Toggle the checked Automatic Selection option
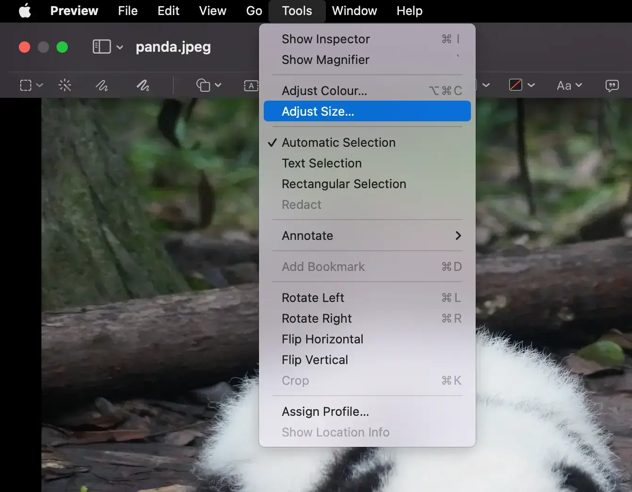The width and height of the screenshot is (632, 492). pyautogui.click(x=367, y=143)
